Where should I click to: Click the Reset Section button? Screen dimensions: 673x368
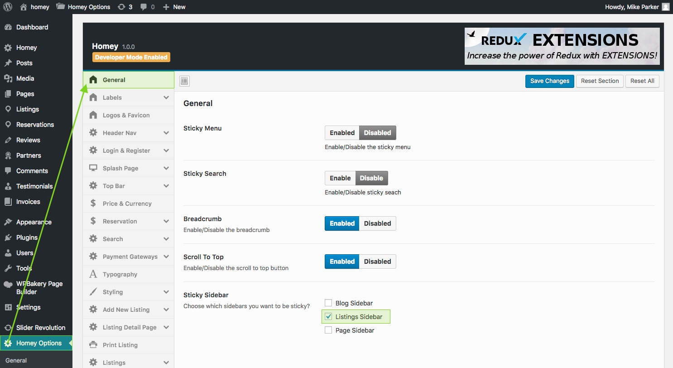600,81
